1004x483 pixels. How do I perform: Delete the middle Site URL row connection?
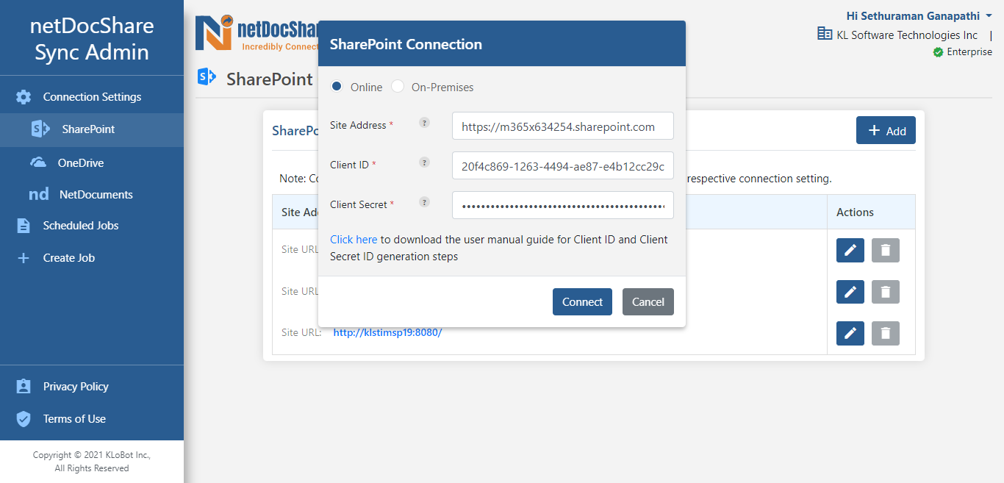[886, 292]
